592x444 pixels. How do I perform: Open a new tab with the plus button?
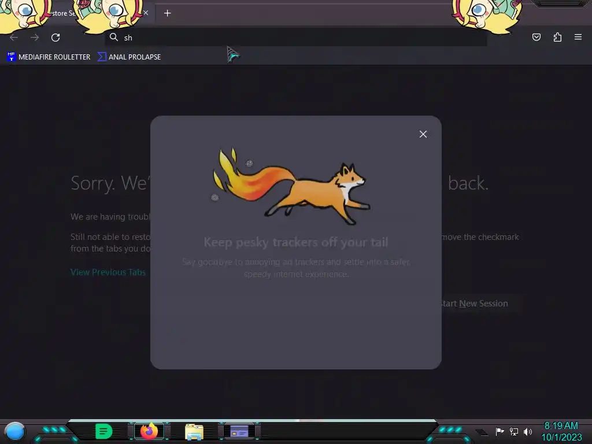(x=167, y=13)
